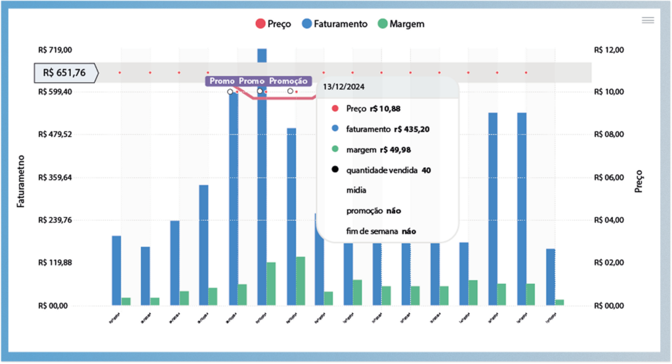This screenshot has width=672, height=364.
Task: Click the first blue Faturamento bar on the left
Action: tap(116, 270)
